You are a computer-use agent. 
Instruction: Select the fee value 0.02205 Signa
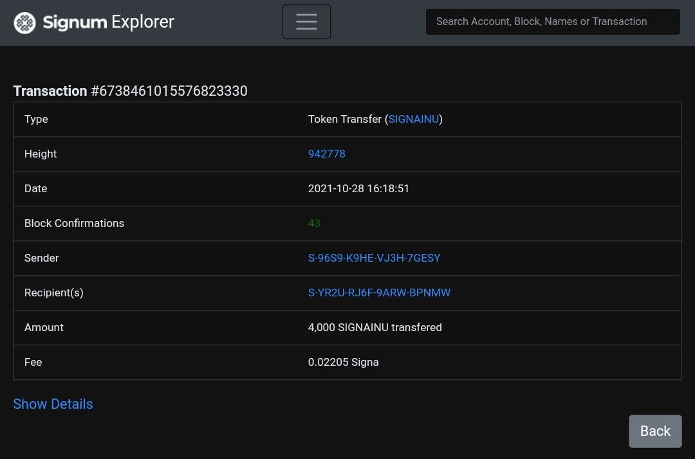click(x=344, y=362)
